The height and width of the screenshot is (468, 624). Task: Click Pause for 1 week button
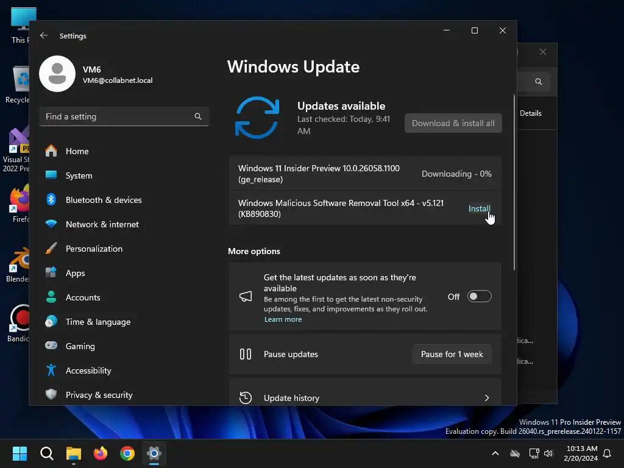coord(452,354)
